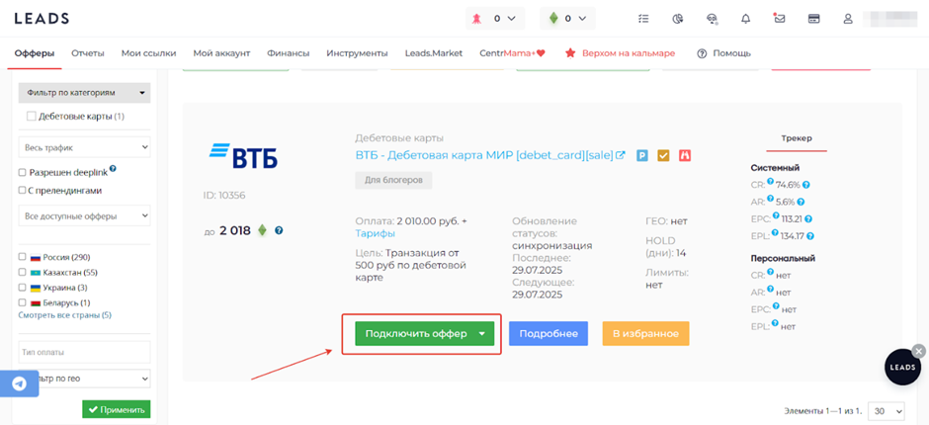
Task: Click the gold checkmark badge on offer
Action: point(663,156)
